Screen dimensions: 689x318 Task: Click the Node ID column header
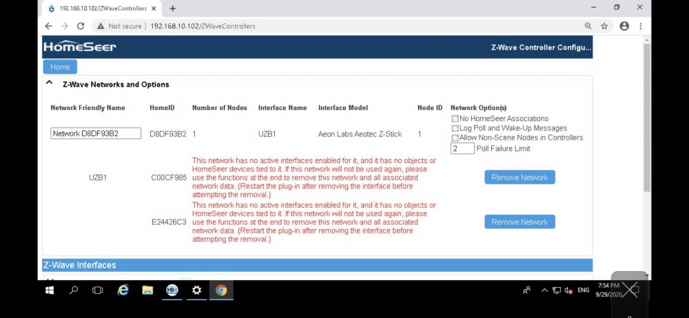coord(430,107)
